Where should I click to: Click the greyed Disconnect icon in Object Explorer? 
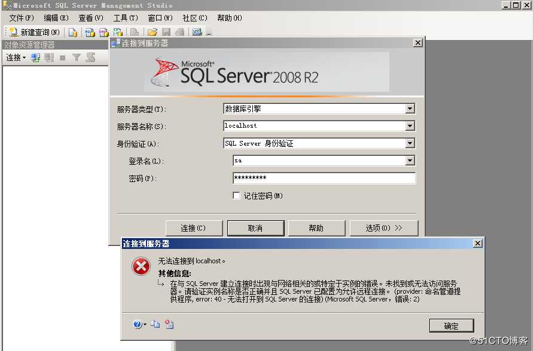coord(49,57)
